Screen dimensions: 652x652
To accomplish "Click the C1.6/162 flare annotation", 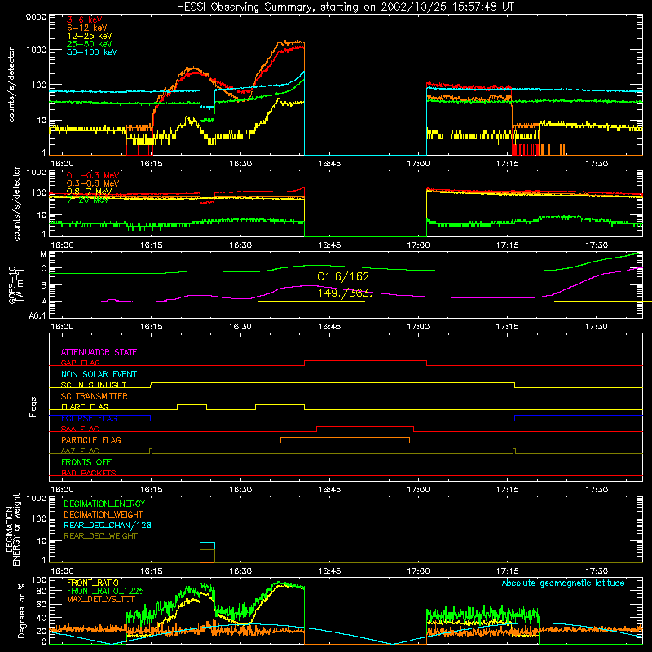I will coord(343,276).
